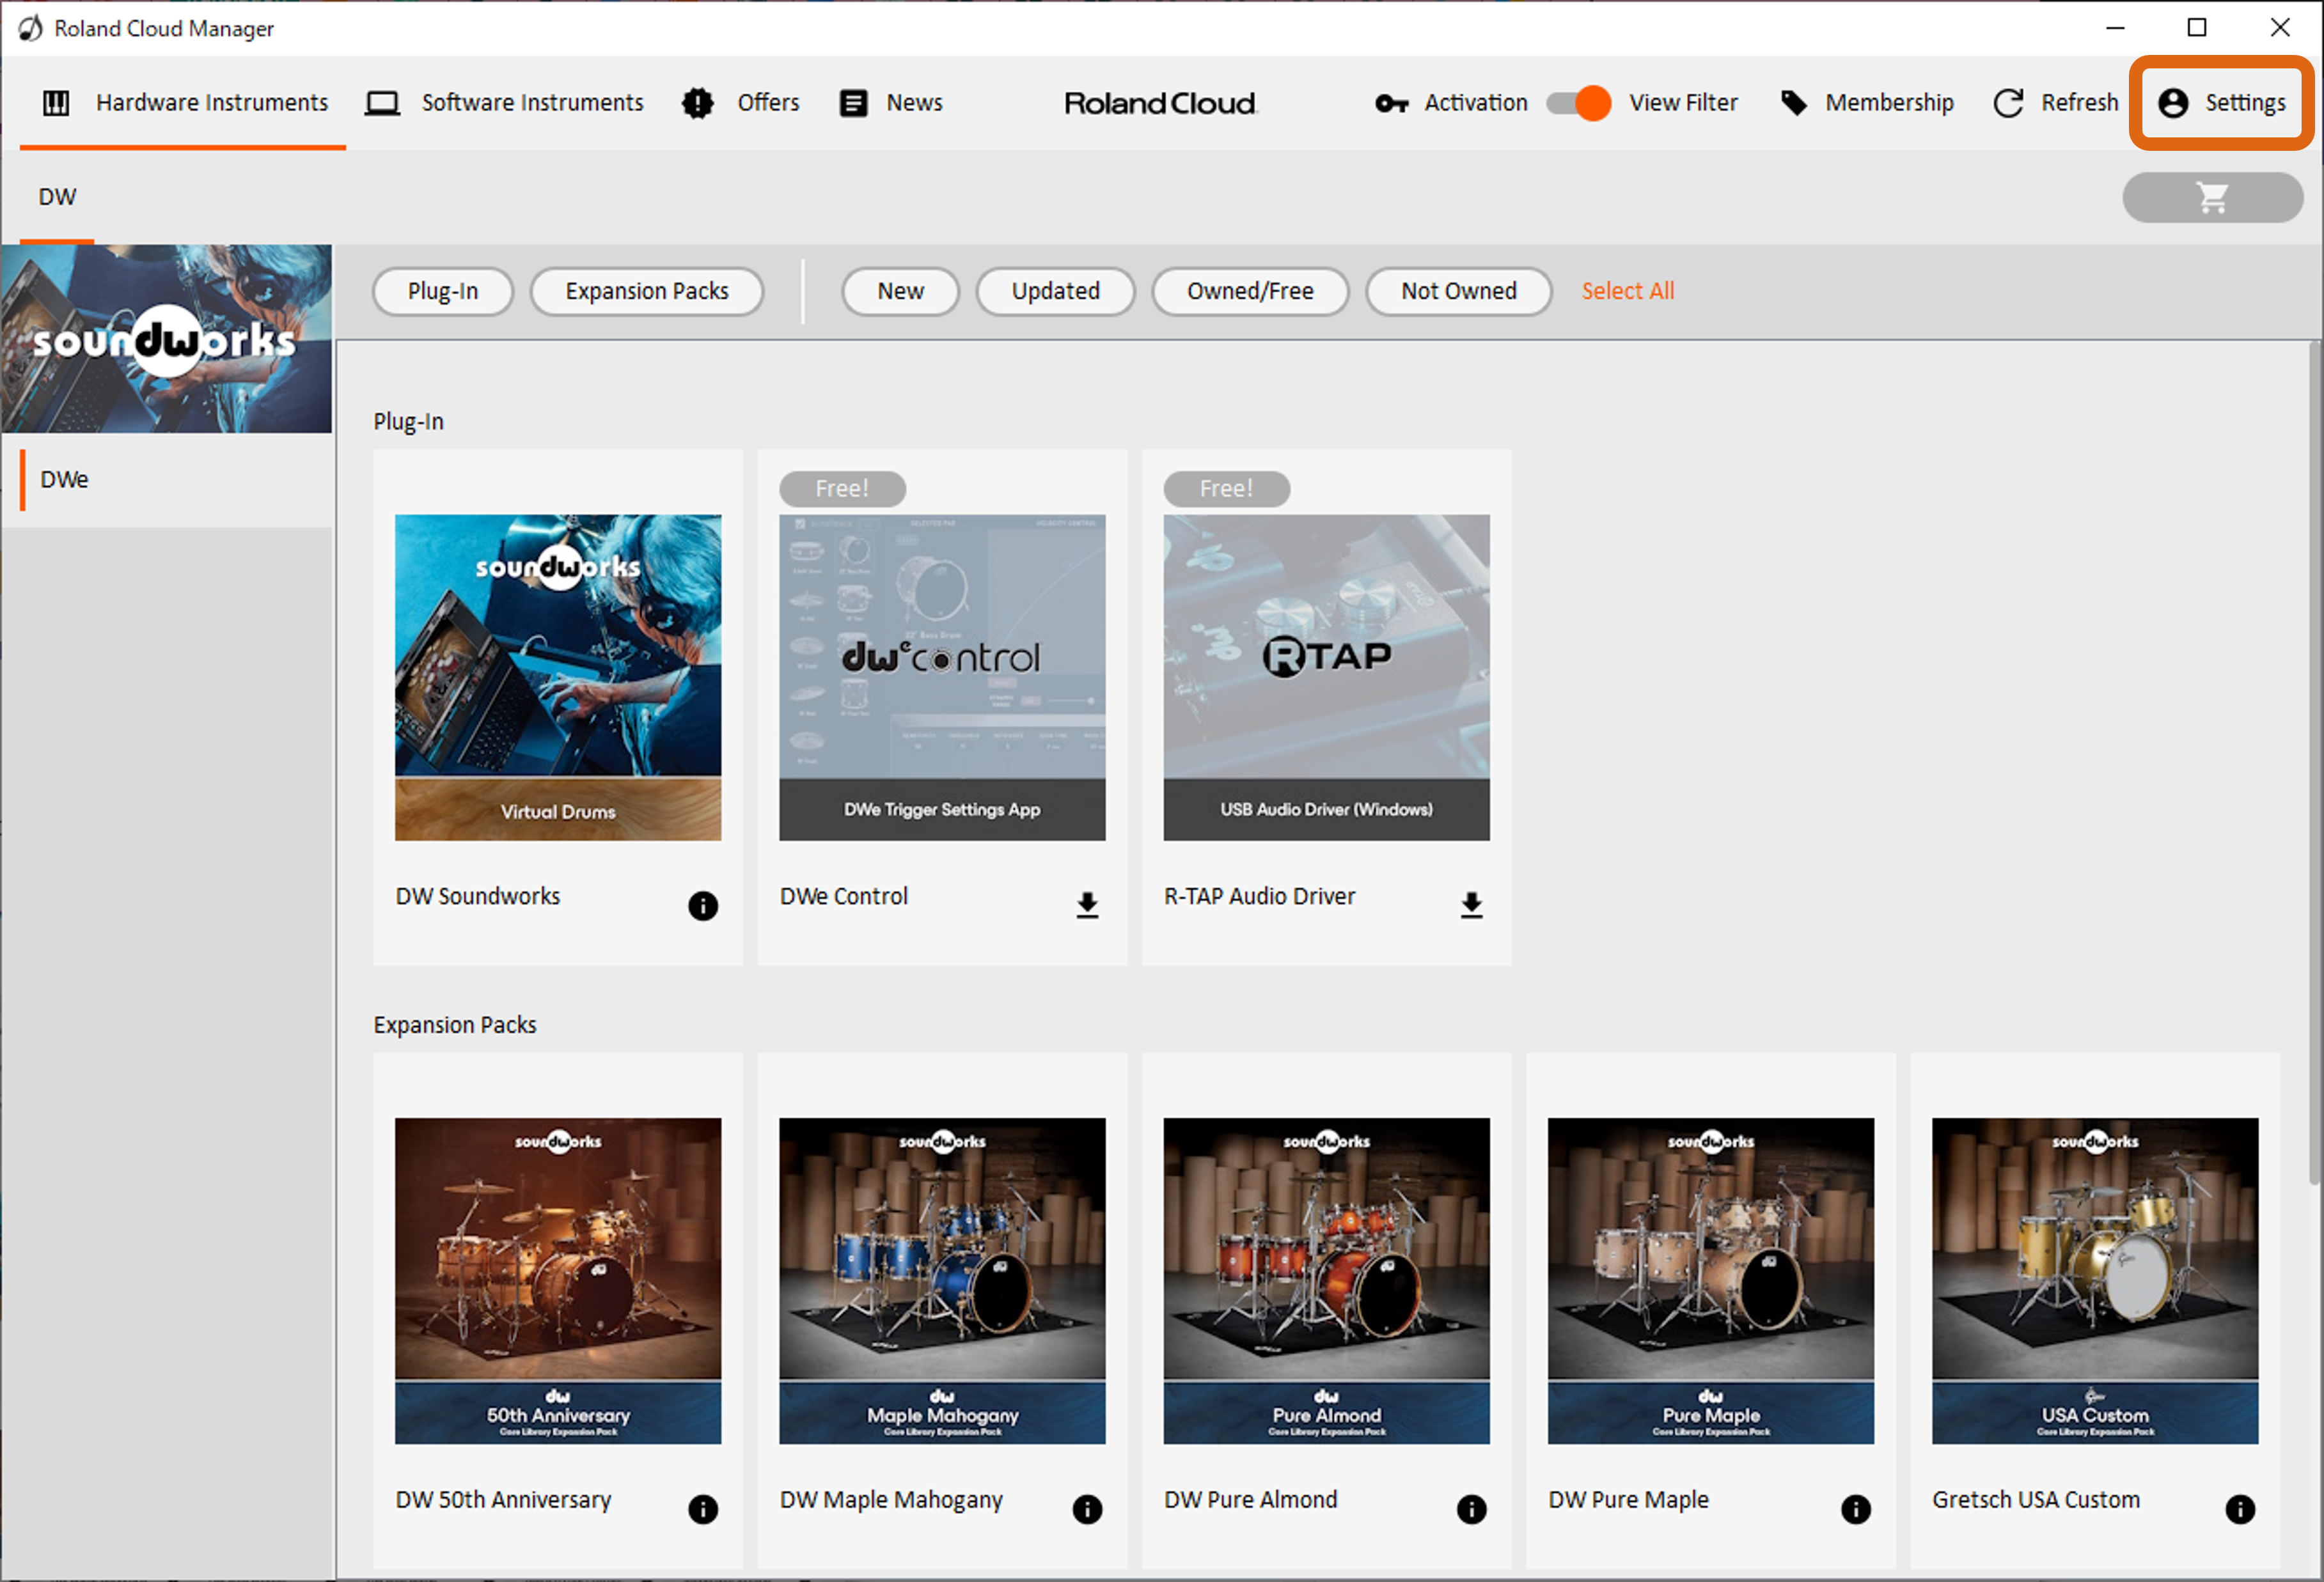Toggle the New filter chip
The image size is (2324, 1582).
click(x=900, y=291)
